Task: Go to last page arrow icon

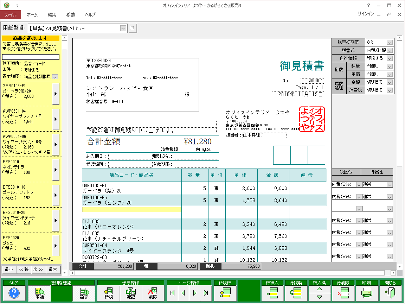Action: click(206, 293)
